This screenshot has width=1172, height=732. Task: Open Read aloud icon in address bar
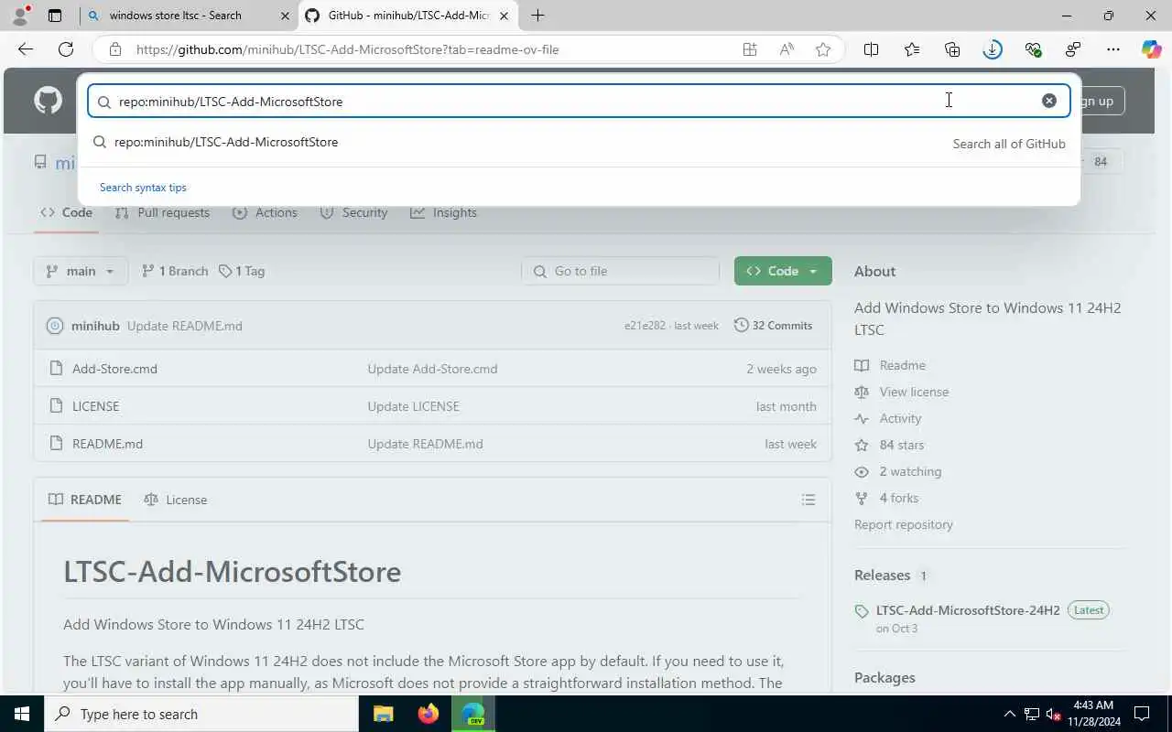coord(787,49)
